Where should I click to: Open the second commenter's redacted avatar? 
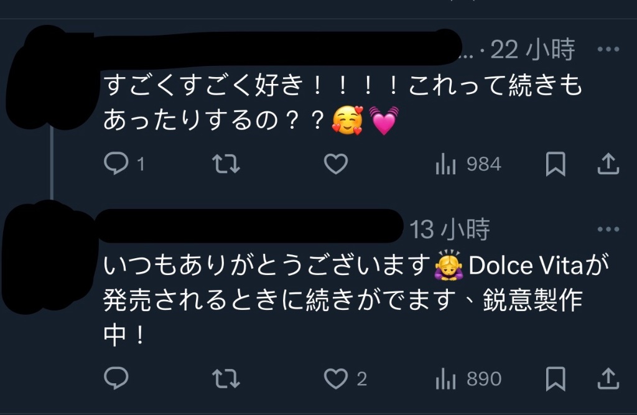point(48,257)
